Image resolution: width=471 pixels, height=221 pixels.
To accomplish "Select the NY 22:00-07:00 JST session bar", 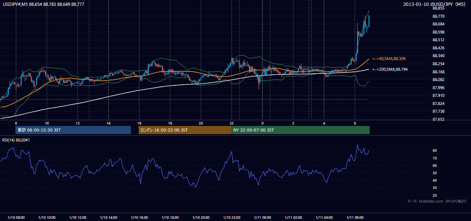I will click(300, 130).
